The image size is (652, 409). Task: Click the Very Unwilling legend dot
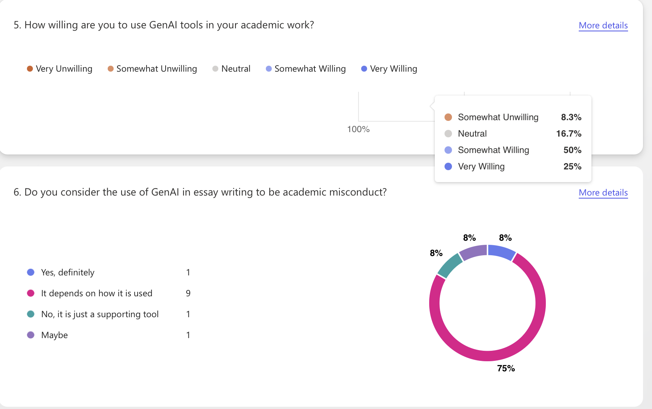(x=30, y=69)
